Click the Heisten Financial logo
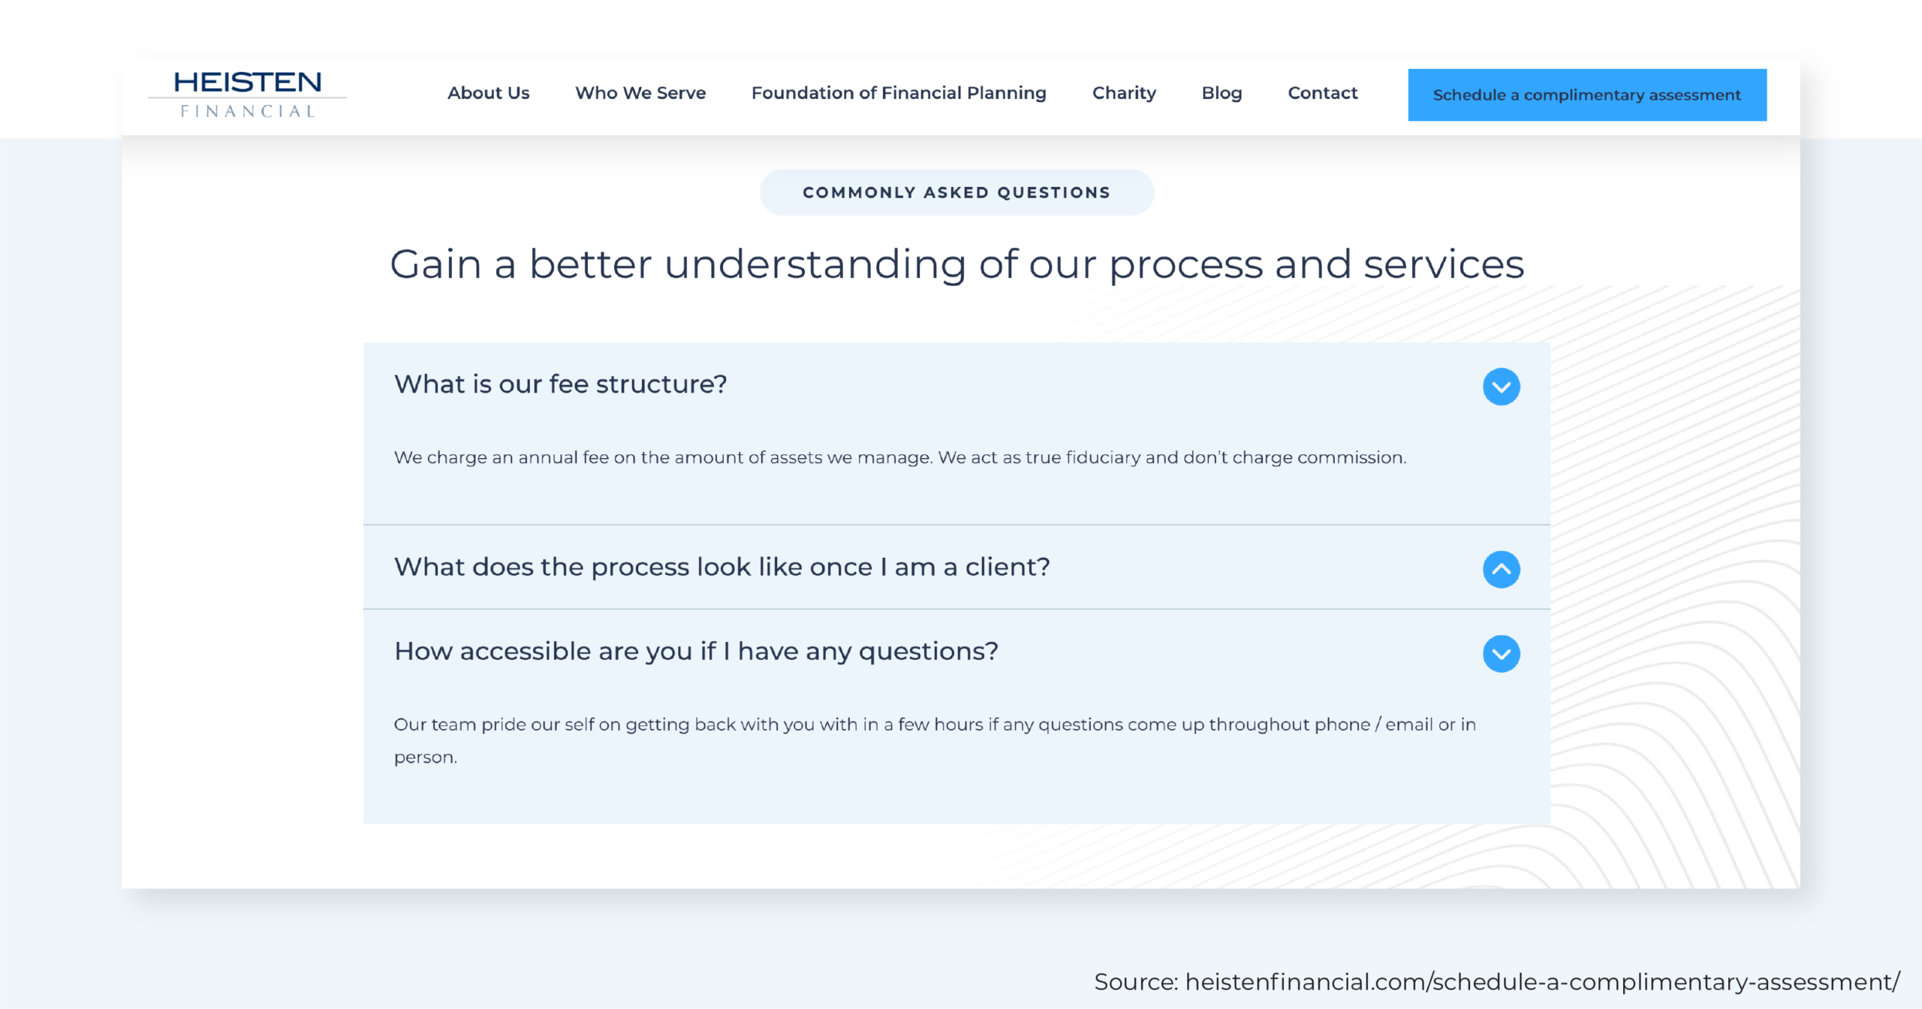The image size is (1922, 1009). [247, 84]
